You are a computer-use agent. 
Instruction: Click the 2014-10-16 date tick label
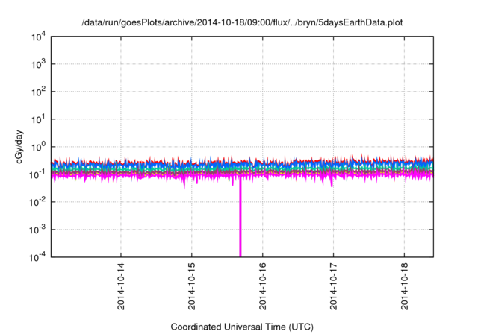262,286
